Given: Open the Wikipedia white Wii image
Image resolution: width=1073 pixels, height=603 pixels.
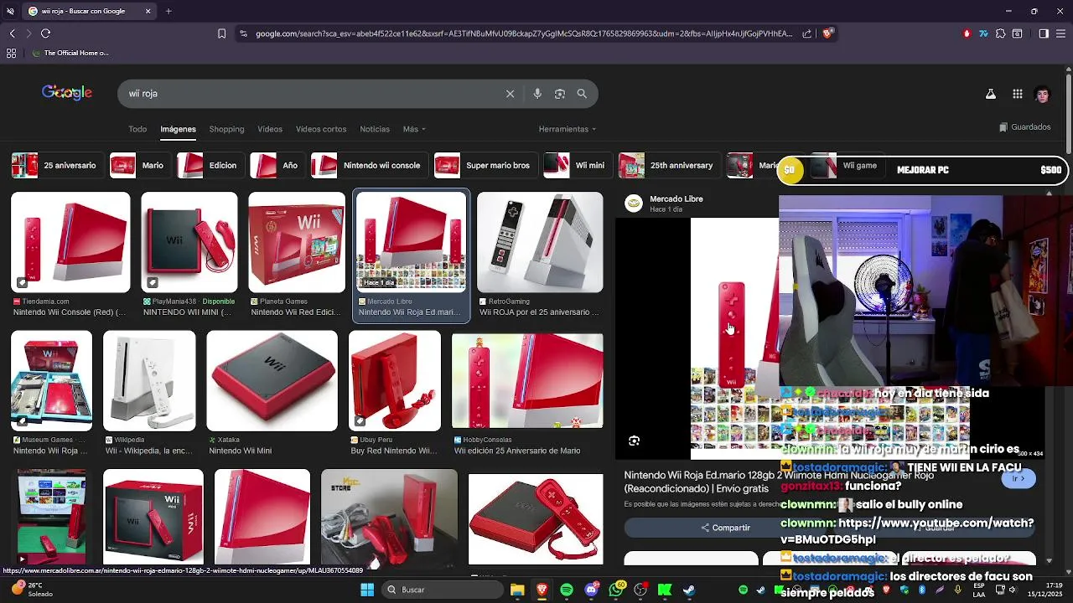Looking at the screenshot, I should point(149,381).
